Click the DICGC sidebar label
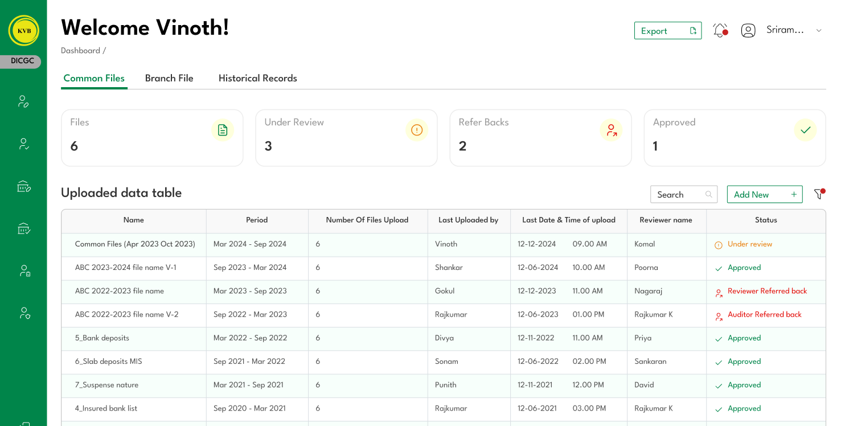This screenshot has width=845, height=426. coord(21,62)
